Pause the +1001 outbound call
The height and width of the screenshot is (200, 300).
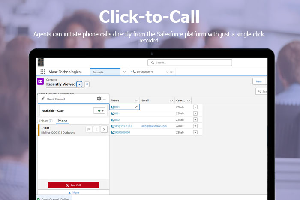96,129
